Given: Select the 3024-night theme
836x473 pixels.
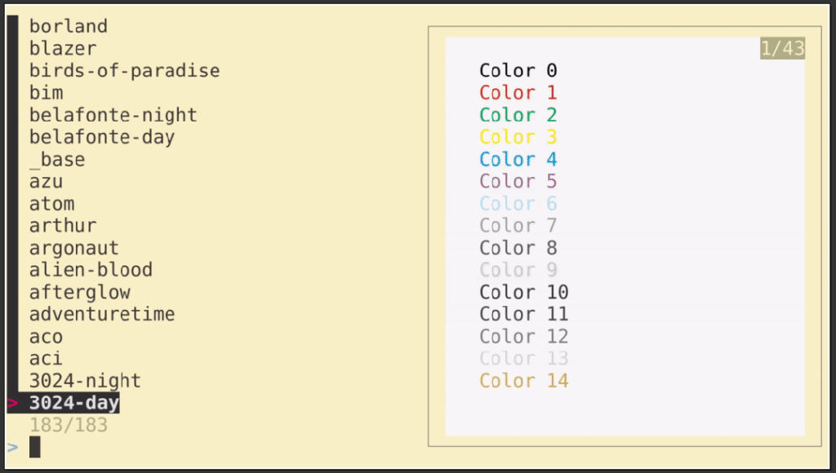Looking at the screenshot, I should tap(85, 381).
